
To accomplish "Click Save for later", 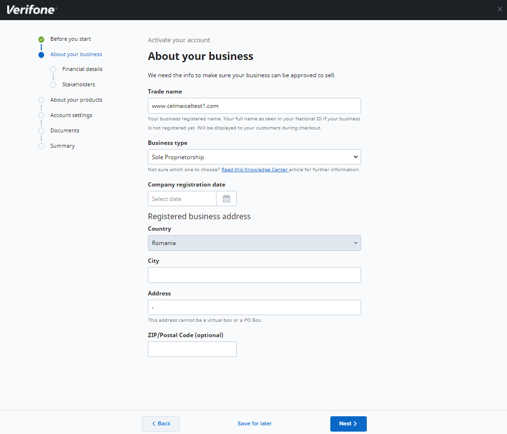I will coord(254,423).
